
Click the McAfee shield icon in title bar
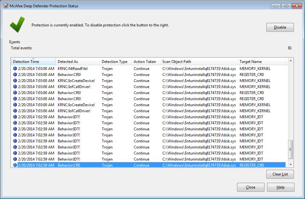(5, 6)
